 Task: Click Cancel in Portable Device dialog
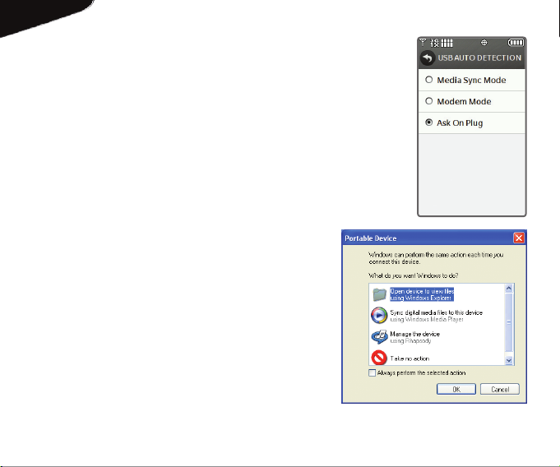(500, 389)
